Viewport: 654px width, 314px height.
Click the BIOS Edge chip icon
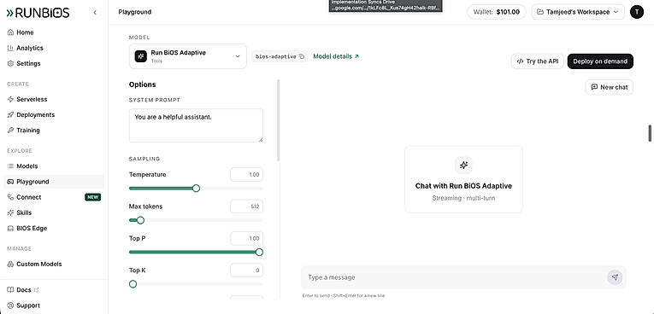coord(10,228)
